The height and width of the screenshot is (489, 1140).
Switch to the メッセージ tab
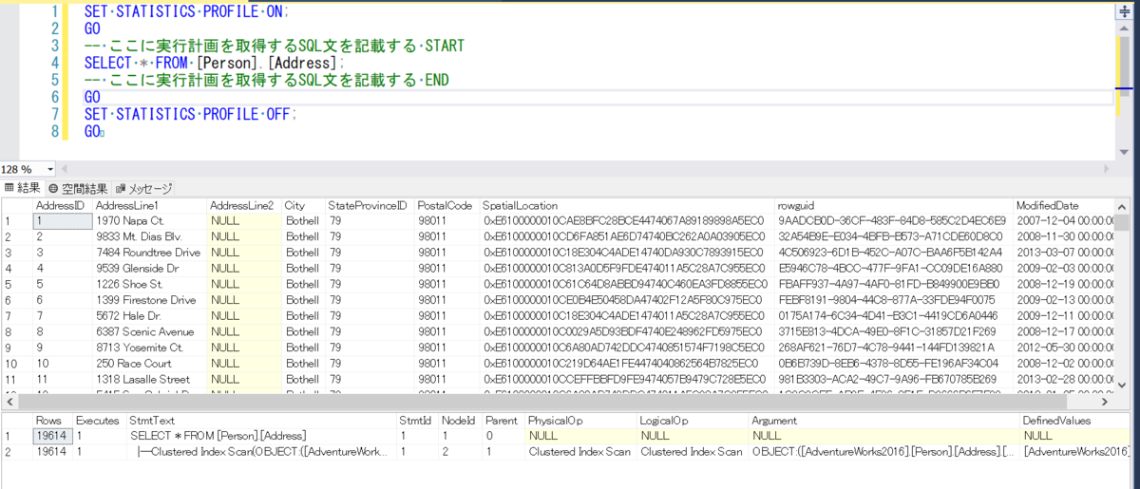143,188
